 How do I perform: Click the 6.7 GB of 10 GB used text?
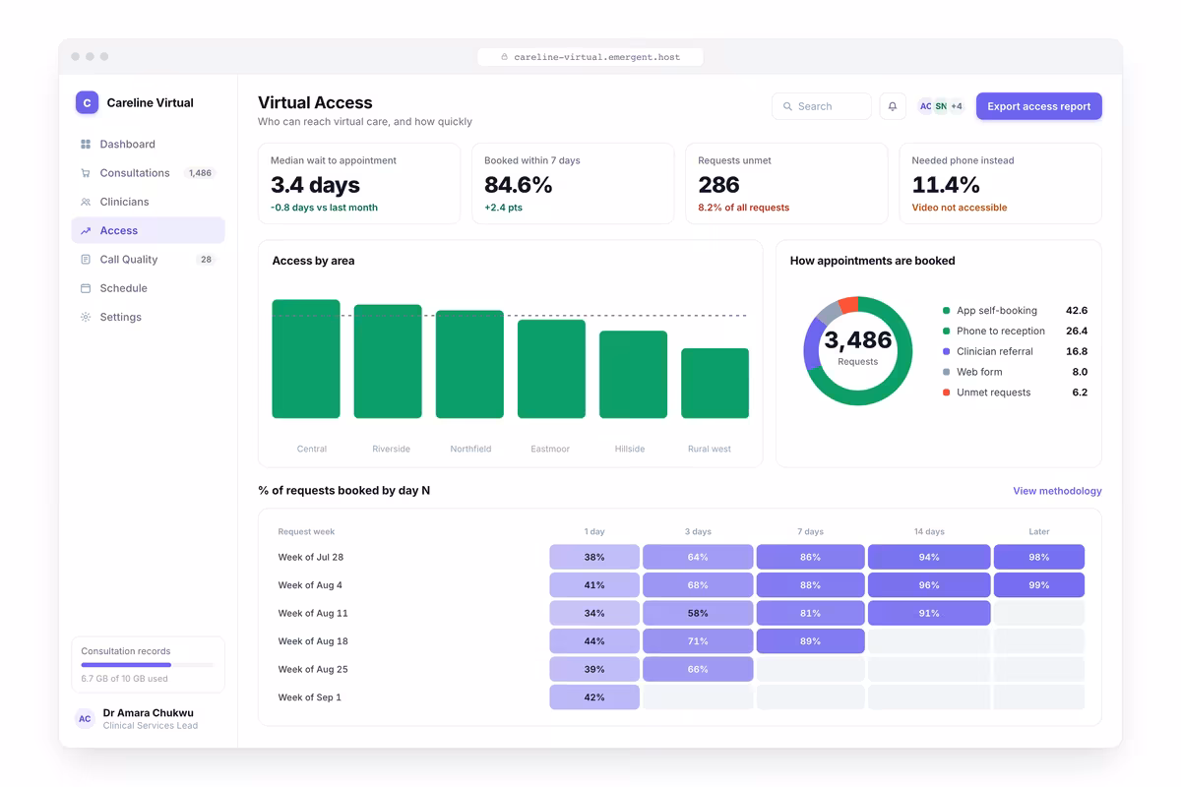tap(124, 679)
